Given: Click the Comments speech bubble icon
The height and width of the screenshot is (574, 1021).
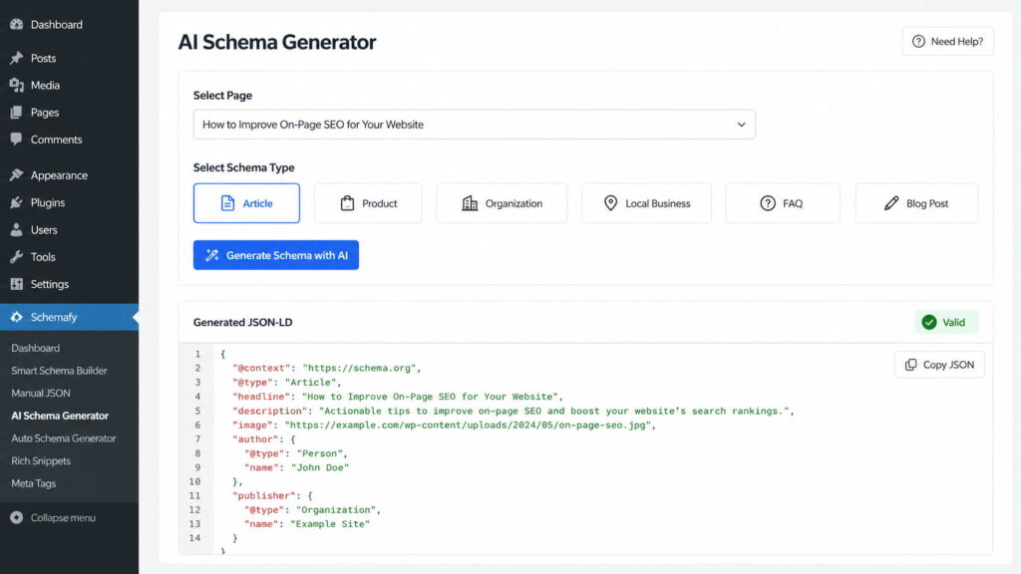Looking at the screenshot, I should 16,140.
